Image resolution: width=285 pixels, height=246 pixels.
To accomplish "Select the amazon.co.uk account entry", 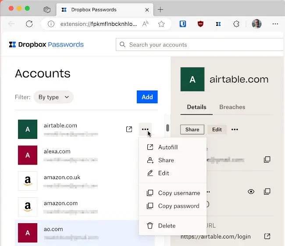I will click(85, 181).
